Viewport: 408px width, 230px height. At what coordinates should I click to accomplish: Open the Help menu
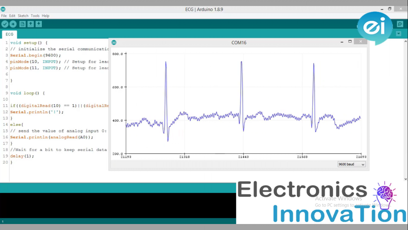coord(45,16)
